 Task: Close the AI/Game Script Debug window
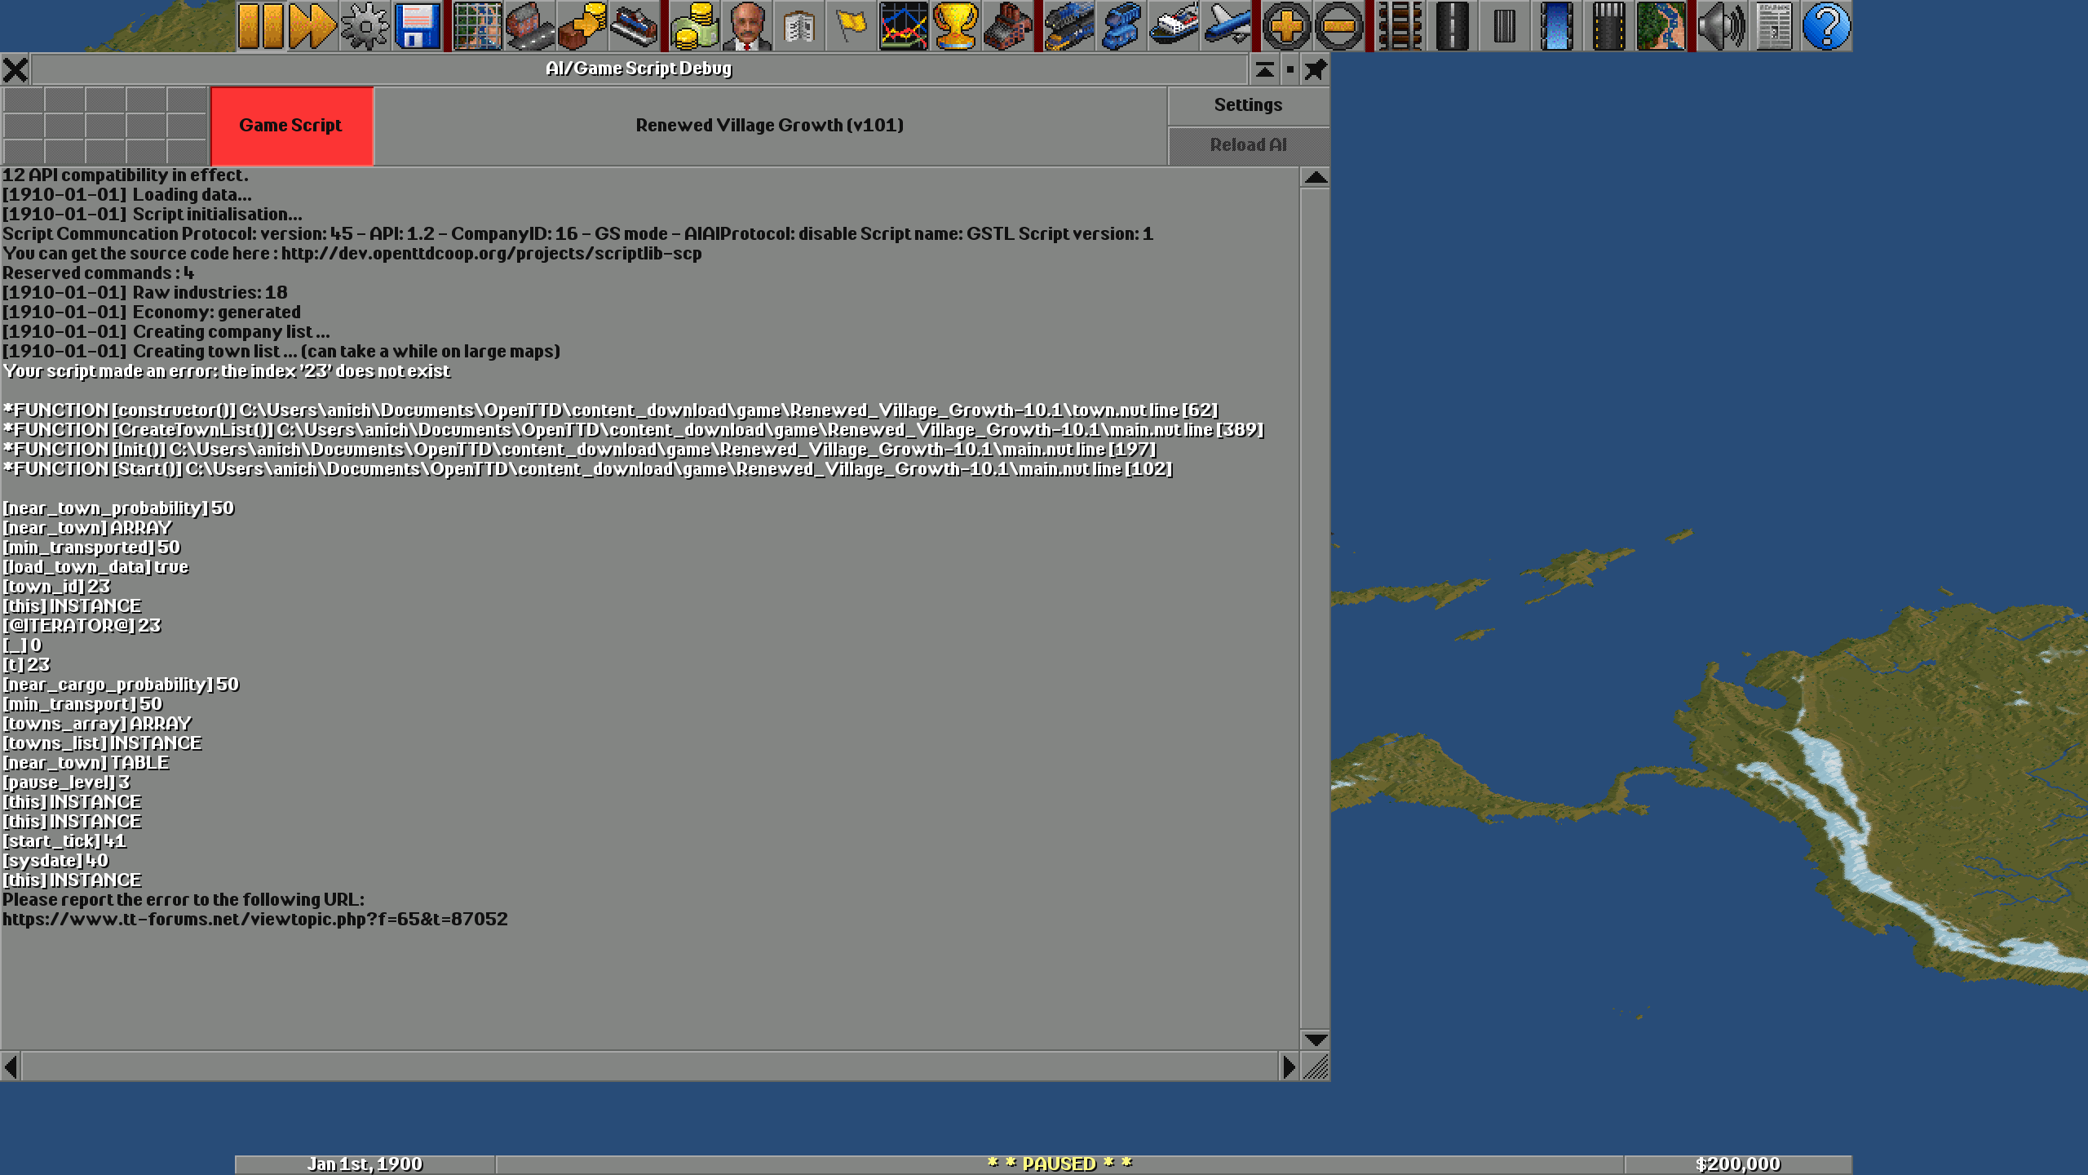(x=15, y=69)
